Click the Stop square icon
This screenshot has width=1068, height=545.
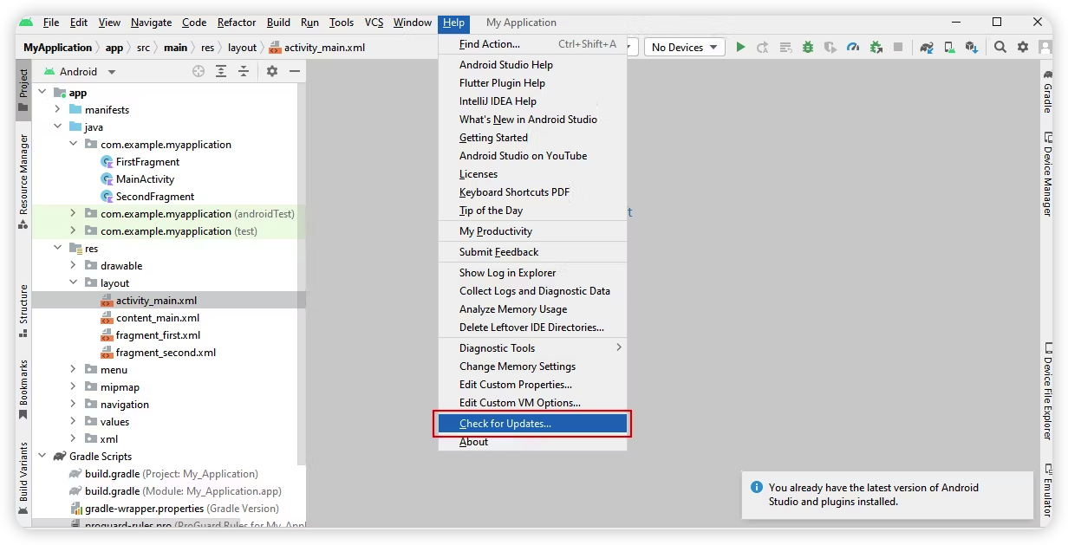(898, 48)
